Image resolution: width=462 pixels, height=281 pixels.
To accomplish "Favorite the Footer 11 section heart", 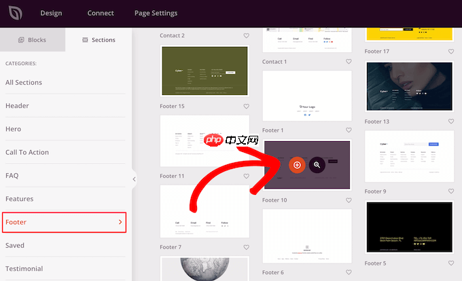I will tap(247, 176).
